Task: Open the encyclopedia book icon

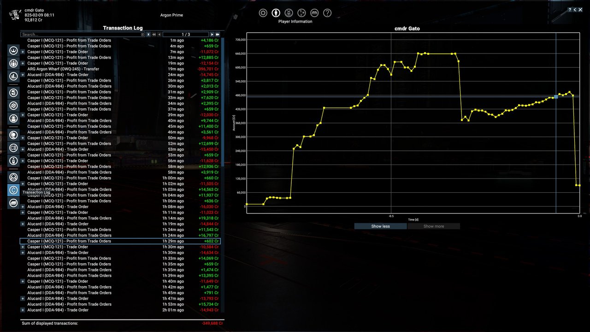Action: [315, 13]
